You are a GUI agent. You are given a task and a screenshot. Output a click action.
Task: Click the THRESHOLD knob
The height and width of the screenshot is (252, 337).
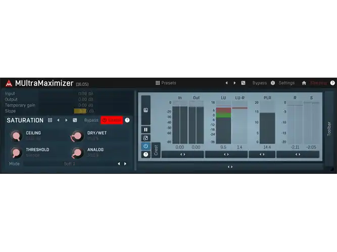point(16,153)
